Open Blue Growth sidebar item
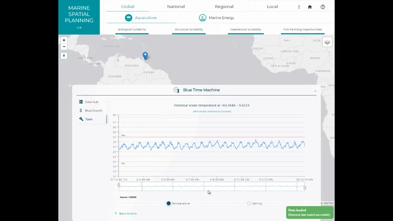Viewport: 393px width, 221px height. (x=93, y=110)
